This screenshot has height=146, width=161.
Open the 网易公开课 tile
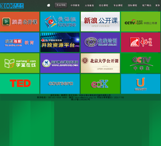pyautogui.click(x=20, y=22)
